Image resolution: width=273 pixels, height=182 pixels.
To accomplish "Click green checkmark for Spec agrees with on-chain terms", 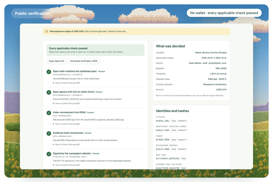I will (x=49, y=92).
